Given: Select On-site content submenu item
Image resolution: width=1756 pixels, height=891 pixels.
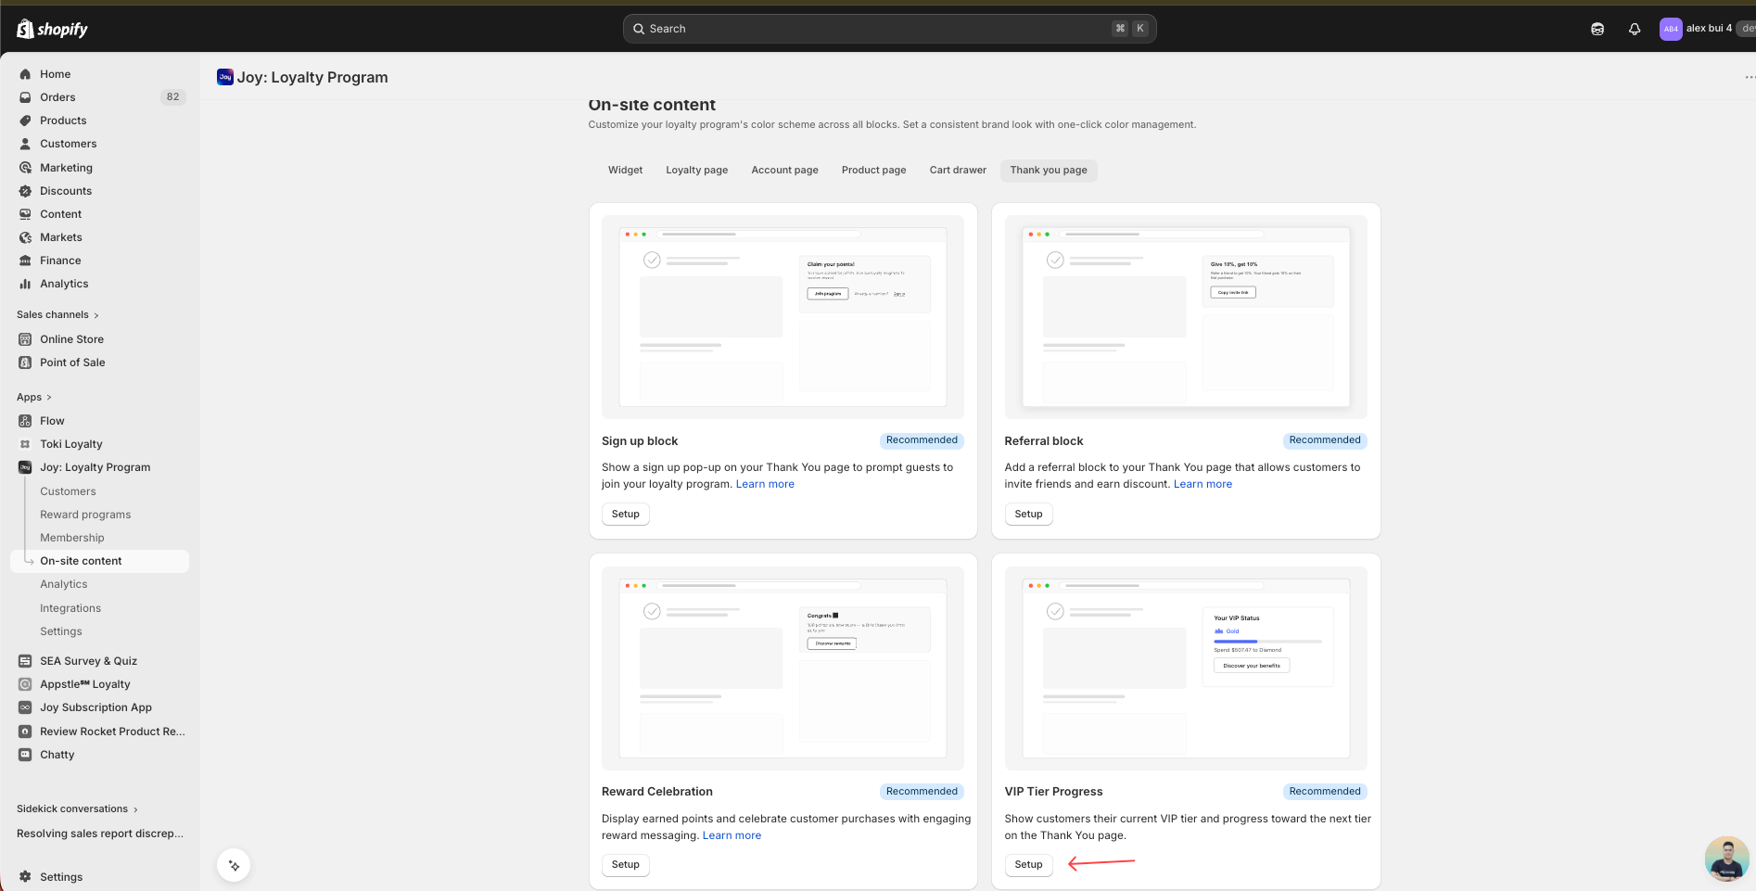Looking at the screenshot, I should point(99,561).
